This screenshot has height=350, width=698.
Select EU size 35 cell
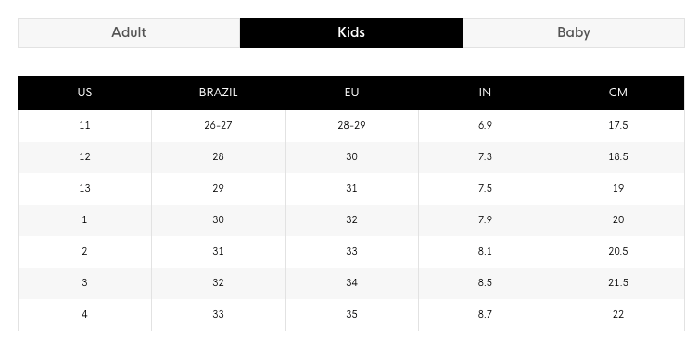pyautogui.click(x=351, y=315)
